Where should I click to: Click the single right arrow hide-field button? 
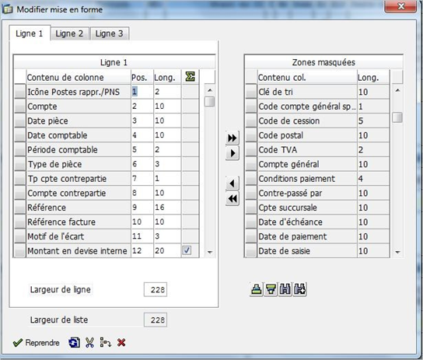pos(232,153)
